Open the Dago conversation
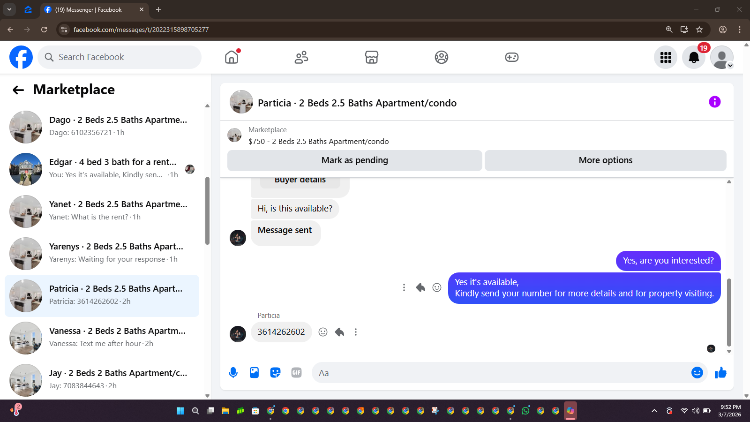 coord(102,127)
